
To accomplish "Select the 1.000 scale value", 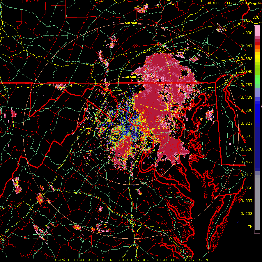I will (247, 33).
